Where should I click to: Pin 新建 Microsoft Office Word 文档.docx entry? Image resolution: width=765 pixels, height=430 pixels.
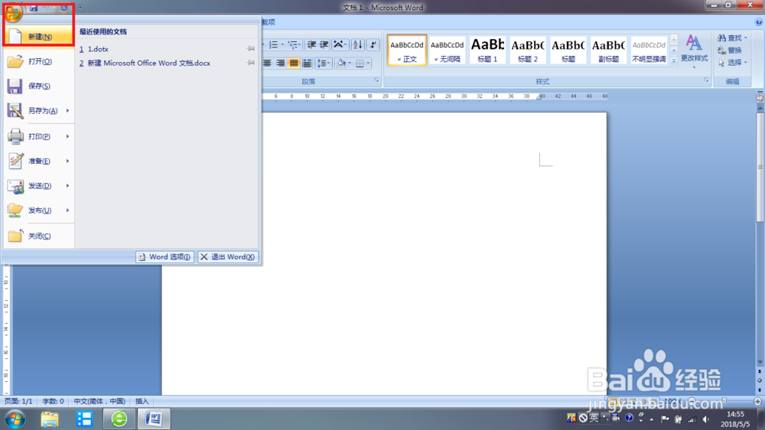[251, 63]
